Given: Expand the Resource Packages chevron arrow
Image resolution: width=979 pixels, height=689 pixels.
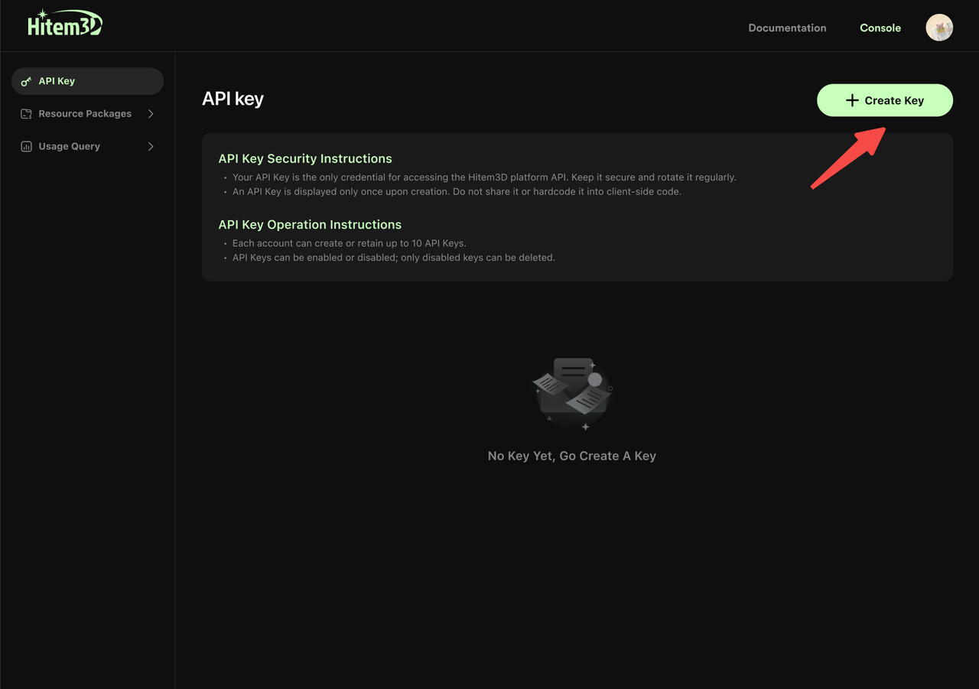Looking at the screenshot, I should (x=151, y=114).
